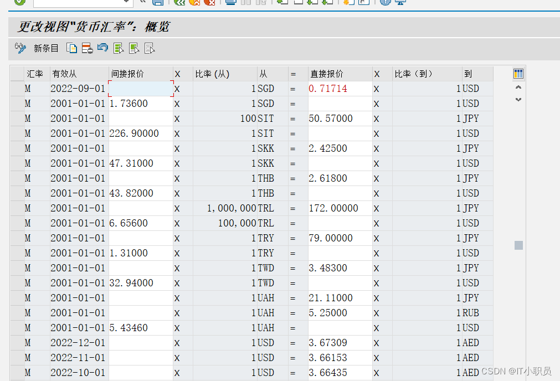Click the direct quote field showing 21.11000
The width and height of the screenshot is (560, 381).
340,298
